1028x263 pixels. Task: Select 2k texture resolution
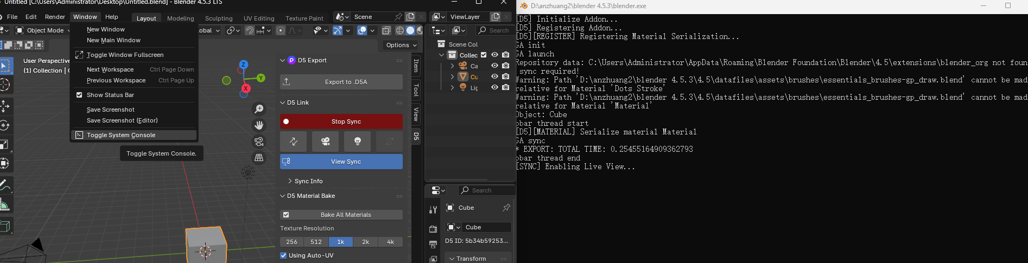[x=365, y=242]
